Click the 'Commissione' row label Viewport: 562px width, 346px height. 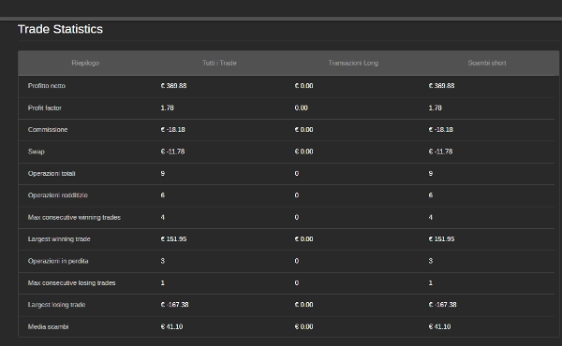(x=48, y=130)
